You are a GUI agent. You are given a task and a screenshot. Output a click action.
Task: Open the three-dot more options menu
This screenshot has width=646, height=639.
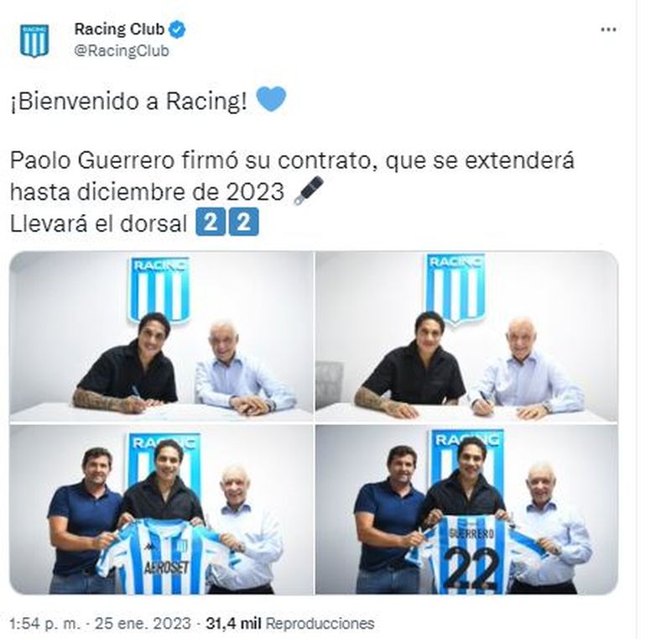[608, 29]
